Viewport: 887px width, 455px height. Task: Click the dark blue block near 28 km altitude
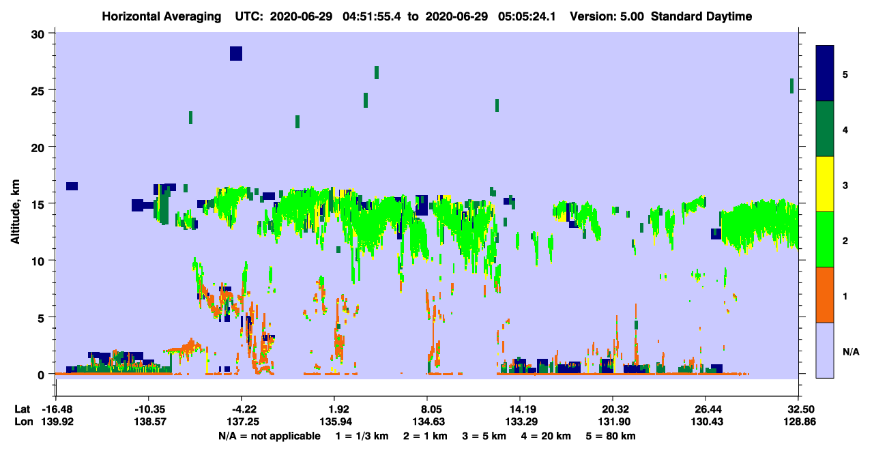pos(236,53)
